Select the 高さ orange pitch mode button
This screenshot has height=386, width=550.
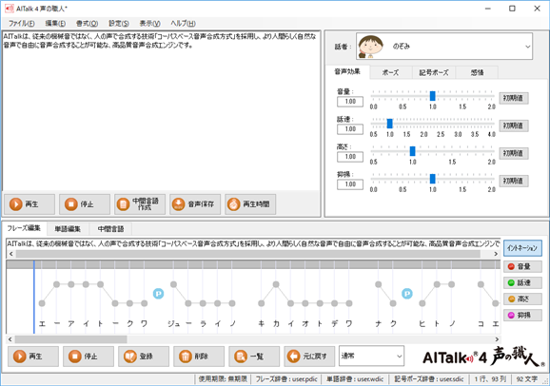522,299
